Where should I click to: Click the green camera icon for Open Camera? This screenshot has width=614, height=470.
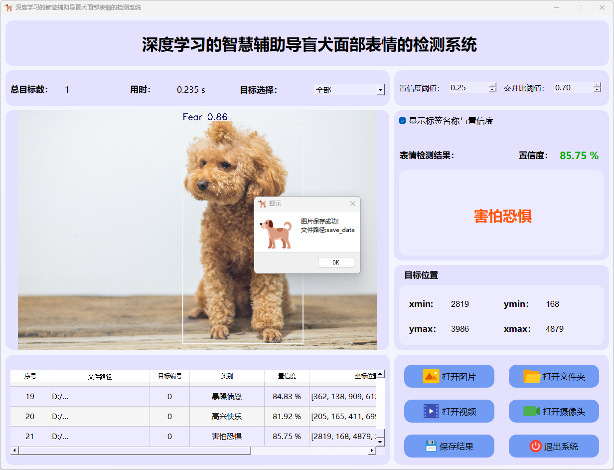532,411
